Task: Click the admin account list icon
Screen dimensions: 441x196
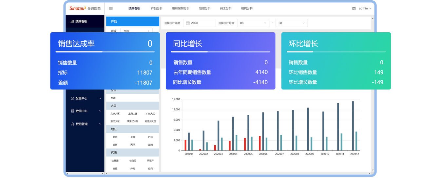Action: (x=354, y=8)
